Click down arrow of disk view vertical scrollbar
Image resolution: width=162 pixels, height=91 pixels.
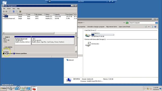(x=76, y=51)
